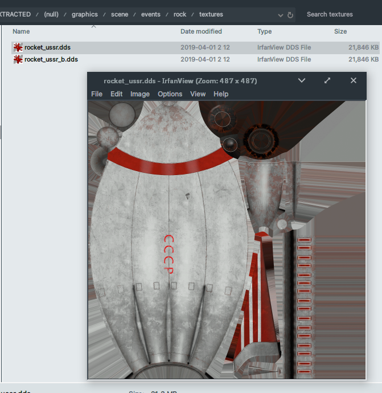This screenshot has height=393, width=382.
Task: Go to the scene folder in breadcrumb
Action: pos(120,14)
